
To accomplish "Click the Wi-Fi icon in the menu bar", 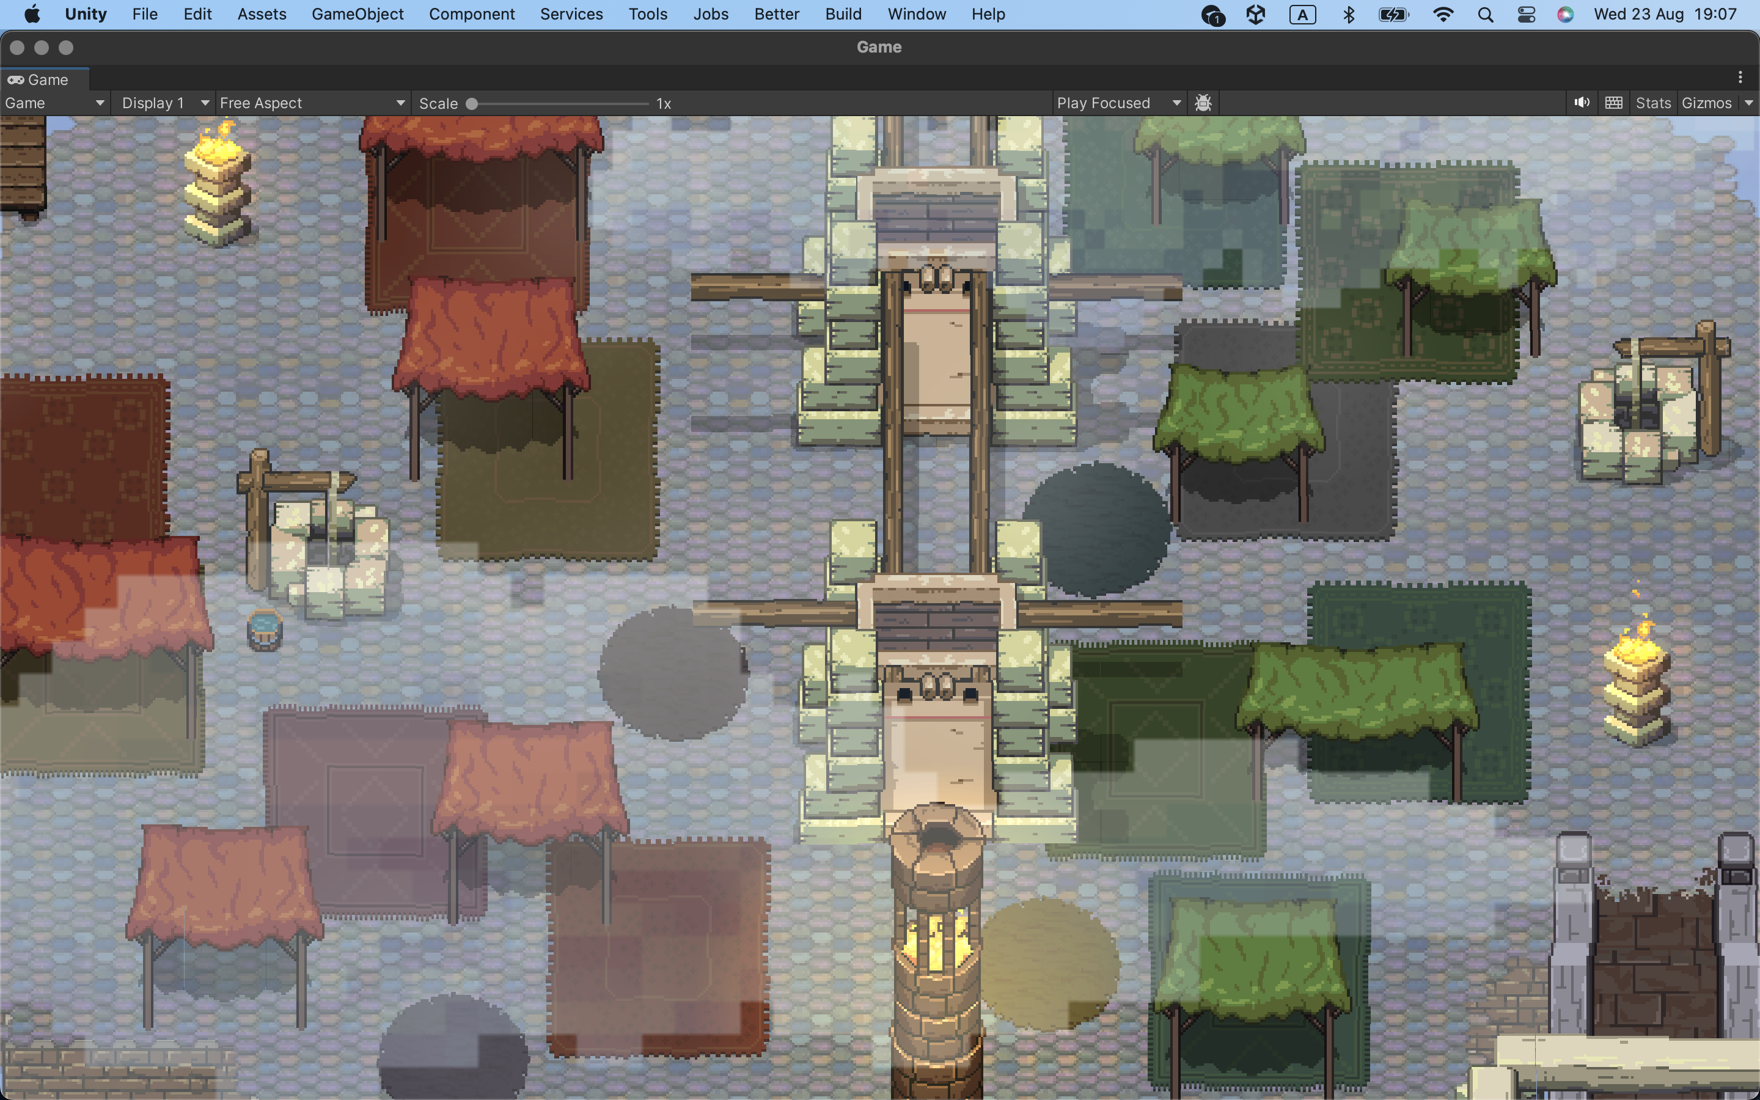I will click(x=1443, y=14).
